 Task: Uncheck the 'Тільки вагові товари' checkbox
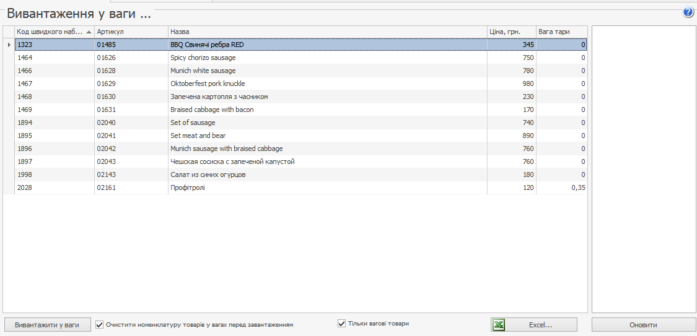click(341, 323)
